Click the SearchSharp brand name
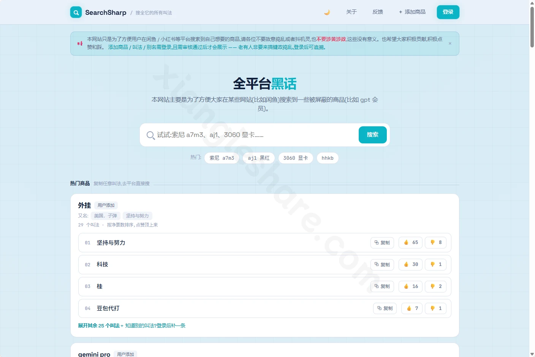535x357 pixels. (106, 13)
